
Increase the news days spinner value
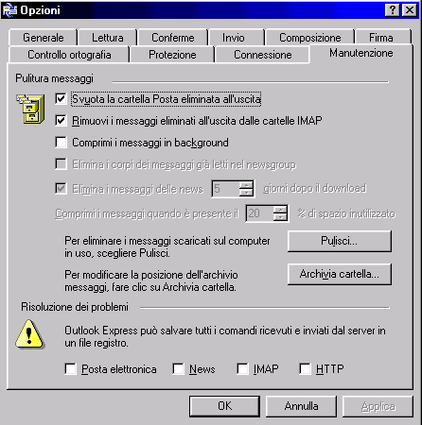[246, 185]
